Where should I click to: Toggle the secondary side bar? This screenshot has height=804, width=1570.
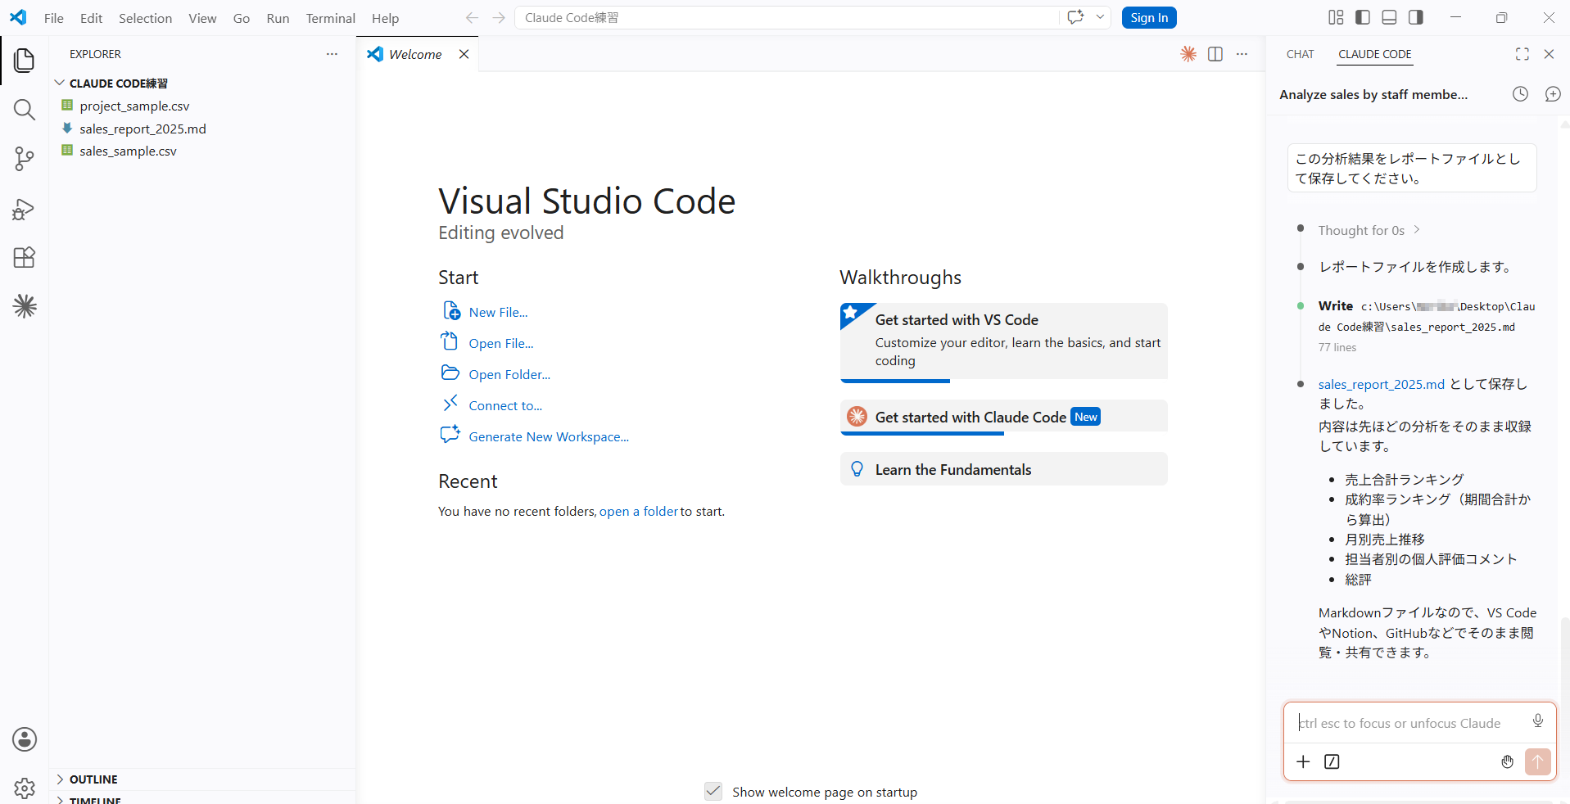[x=1416, y=17]
